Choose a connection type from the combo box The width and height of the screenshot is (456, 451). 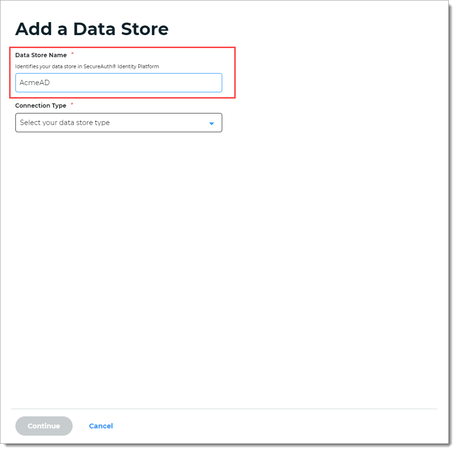[x=118, y=123]
